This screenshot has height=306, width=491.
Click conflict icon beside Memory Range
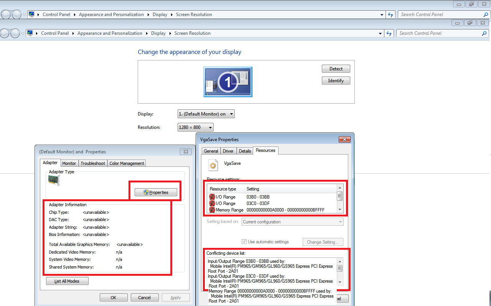212,210
